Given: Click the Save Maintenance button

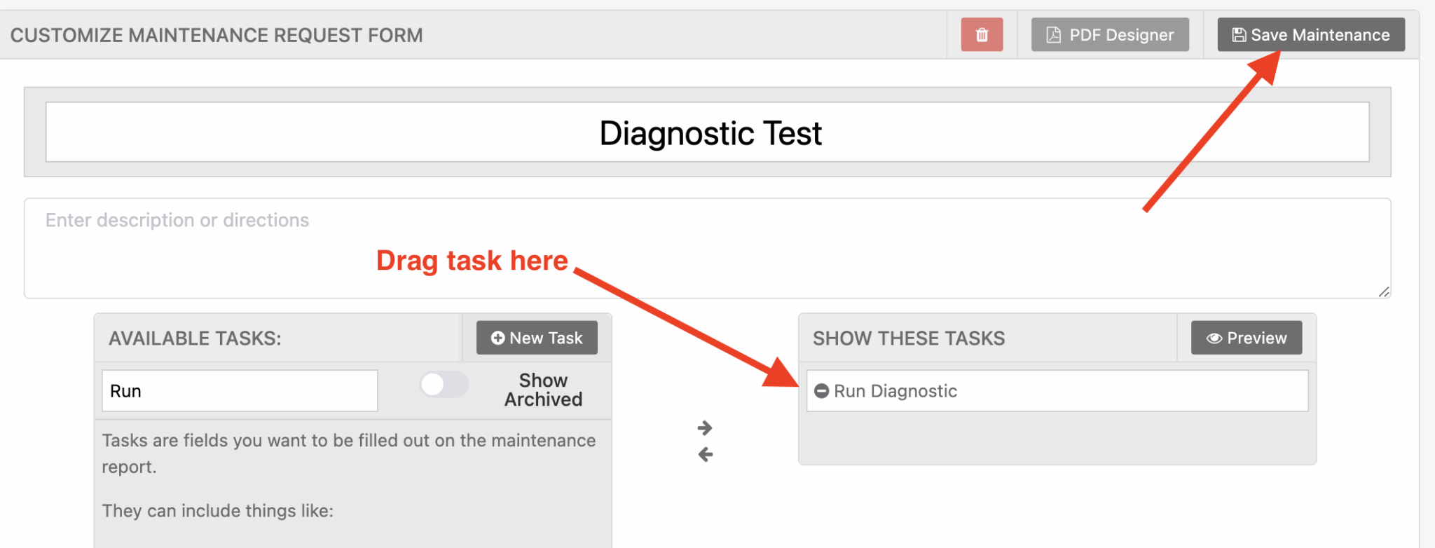Looking at the screenshot, I should tap(1310, 35).
